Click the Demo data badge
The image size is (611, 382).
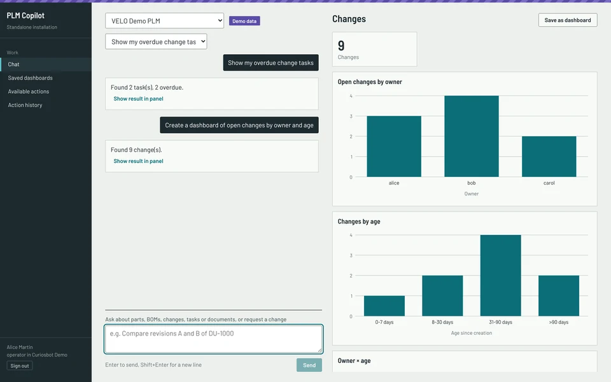pyautogui.click(x=244, y=21)
